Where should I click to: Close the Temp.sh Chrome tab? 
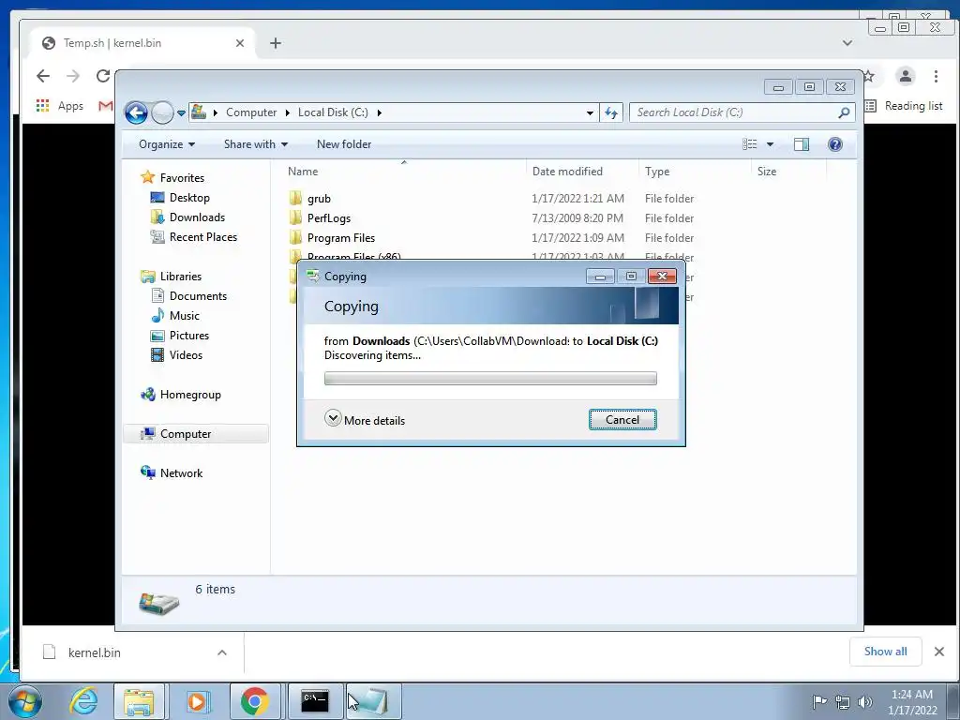pyautogui.click(x=239, y=43)
